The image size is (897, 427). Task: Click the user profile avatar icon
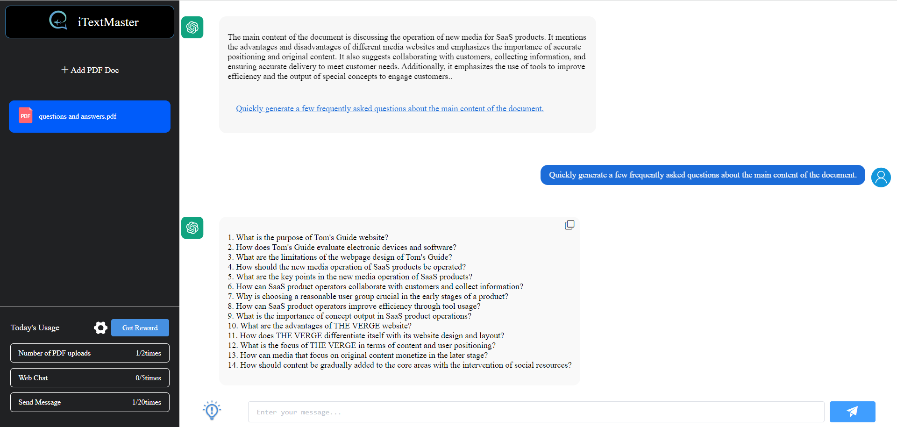(x=881, y=178)
